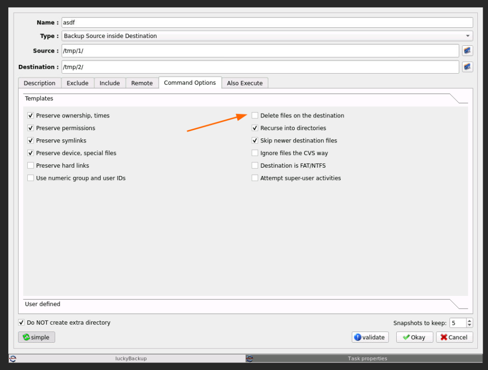Screen dimensions: 488x370
Task: Switch to the Remote tab
Action: [x=142, y=83]
